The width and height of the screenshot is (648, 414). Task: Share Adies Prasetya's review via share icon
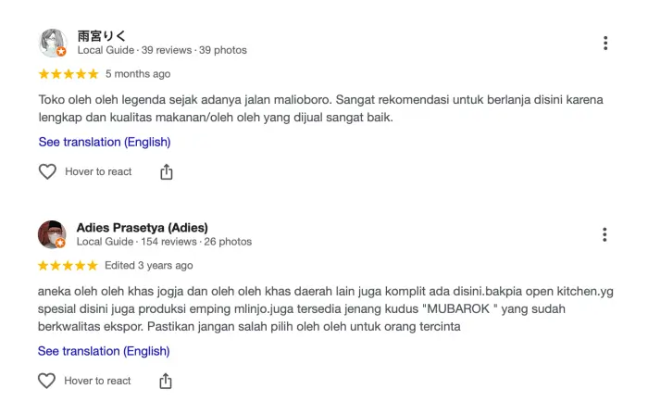point(167,381)
